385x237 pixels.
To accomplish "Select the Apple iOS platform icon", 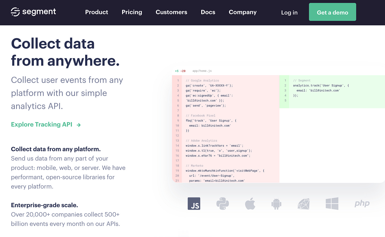I will [x=250, y=204].
